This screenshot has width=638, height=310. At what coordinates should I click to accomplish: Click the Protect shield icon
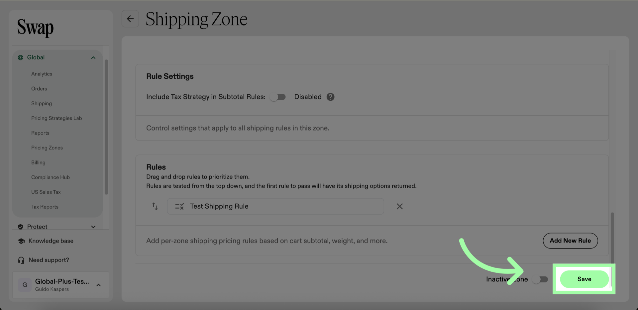click(x=21, y=227)
